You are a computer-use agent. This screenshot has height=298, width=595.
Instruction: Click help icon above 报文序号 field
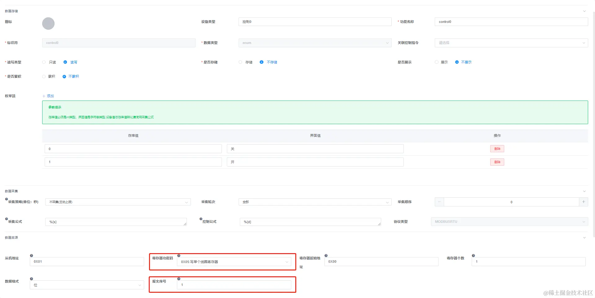(179, 279)
